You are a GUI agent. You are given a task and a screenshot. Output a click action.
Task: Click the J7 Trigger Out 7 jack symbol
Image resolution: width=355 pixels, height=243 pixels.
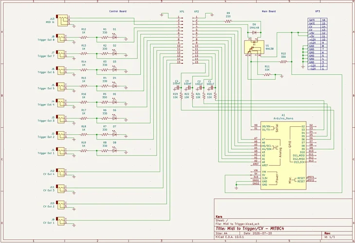click(61, 54)
